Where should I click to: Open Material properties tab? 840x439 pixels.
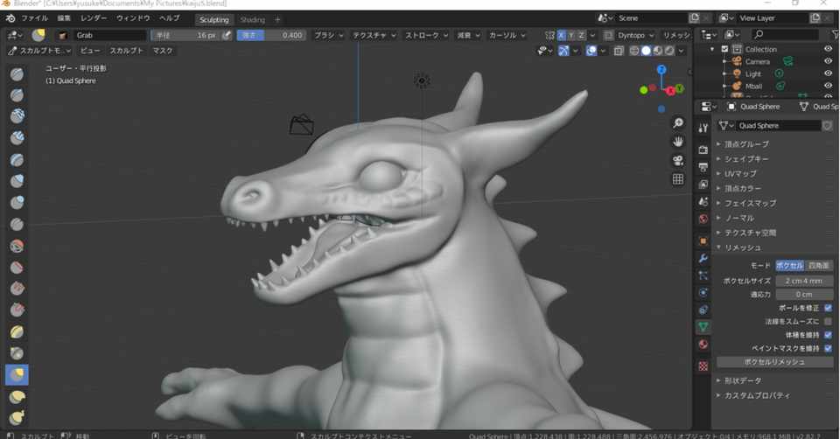pyautogui.click(x=703, y=344)
